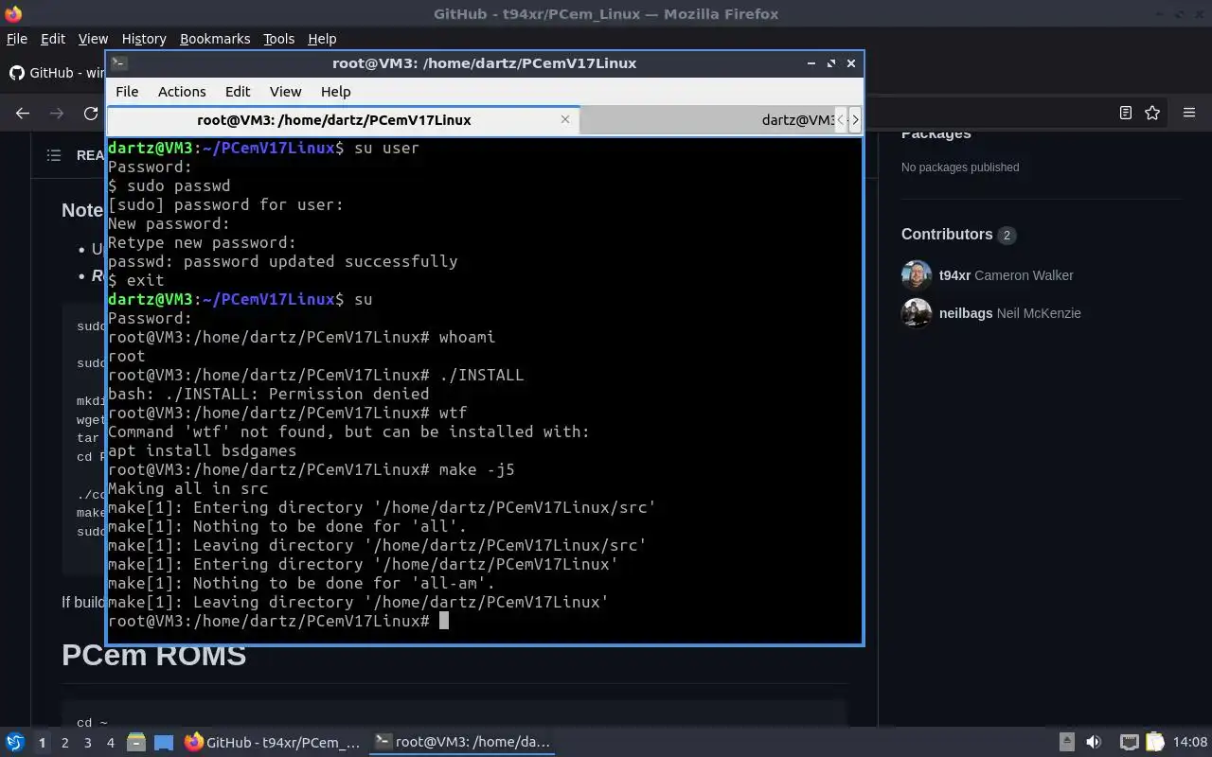
Task: Open the network tray icon
Action: pos(1129,742)
